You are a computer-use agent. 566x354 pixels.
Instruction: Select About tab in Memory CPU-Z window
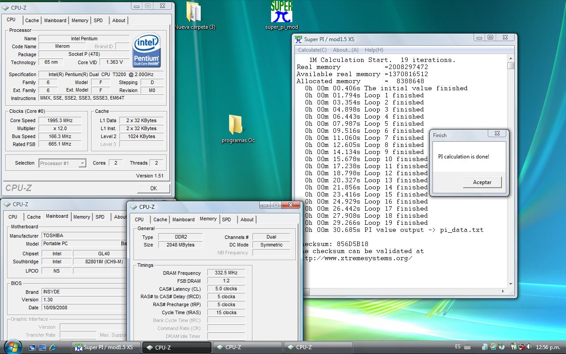click(247, 219)
